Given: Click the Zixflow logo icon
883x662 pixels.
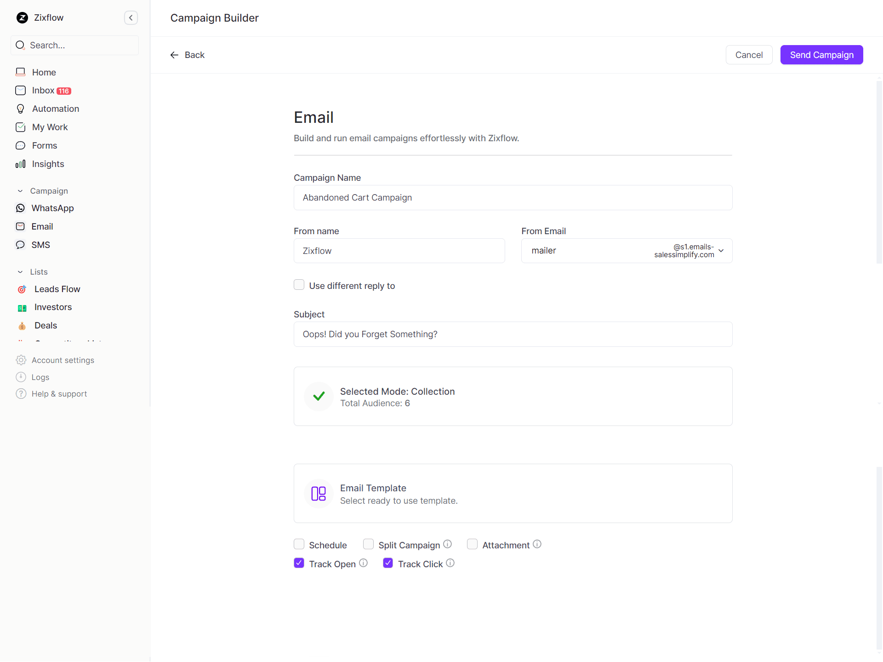Looking at the screenshot, I should pos(22,18).
